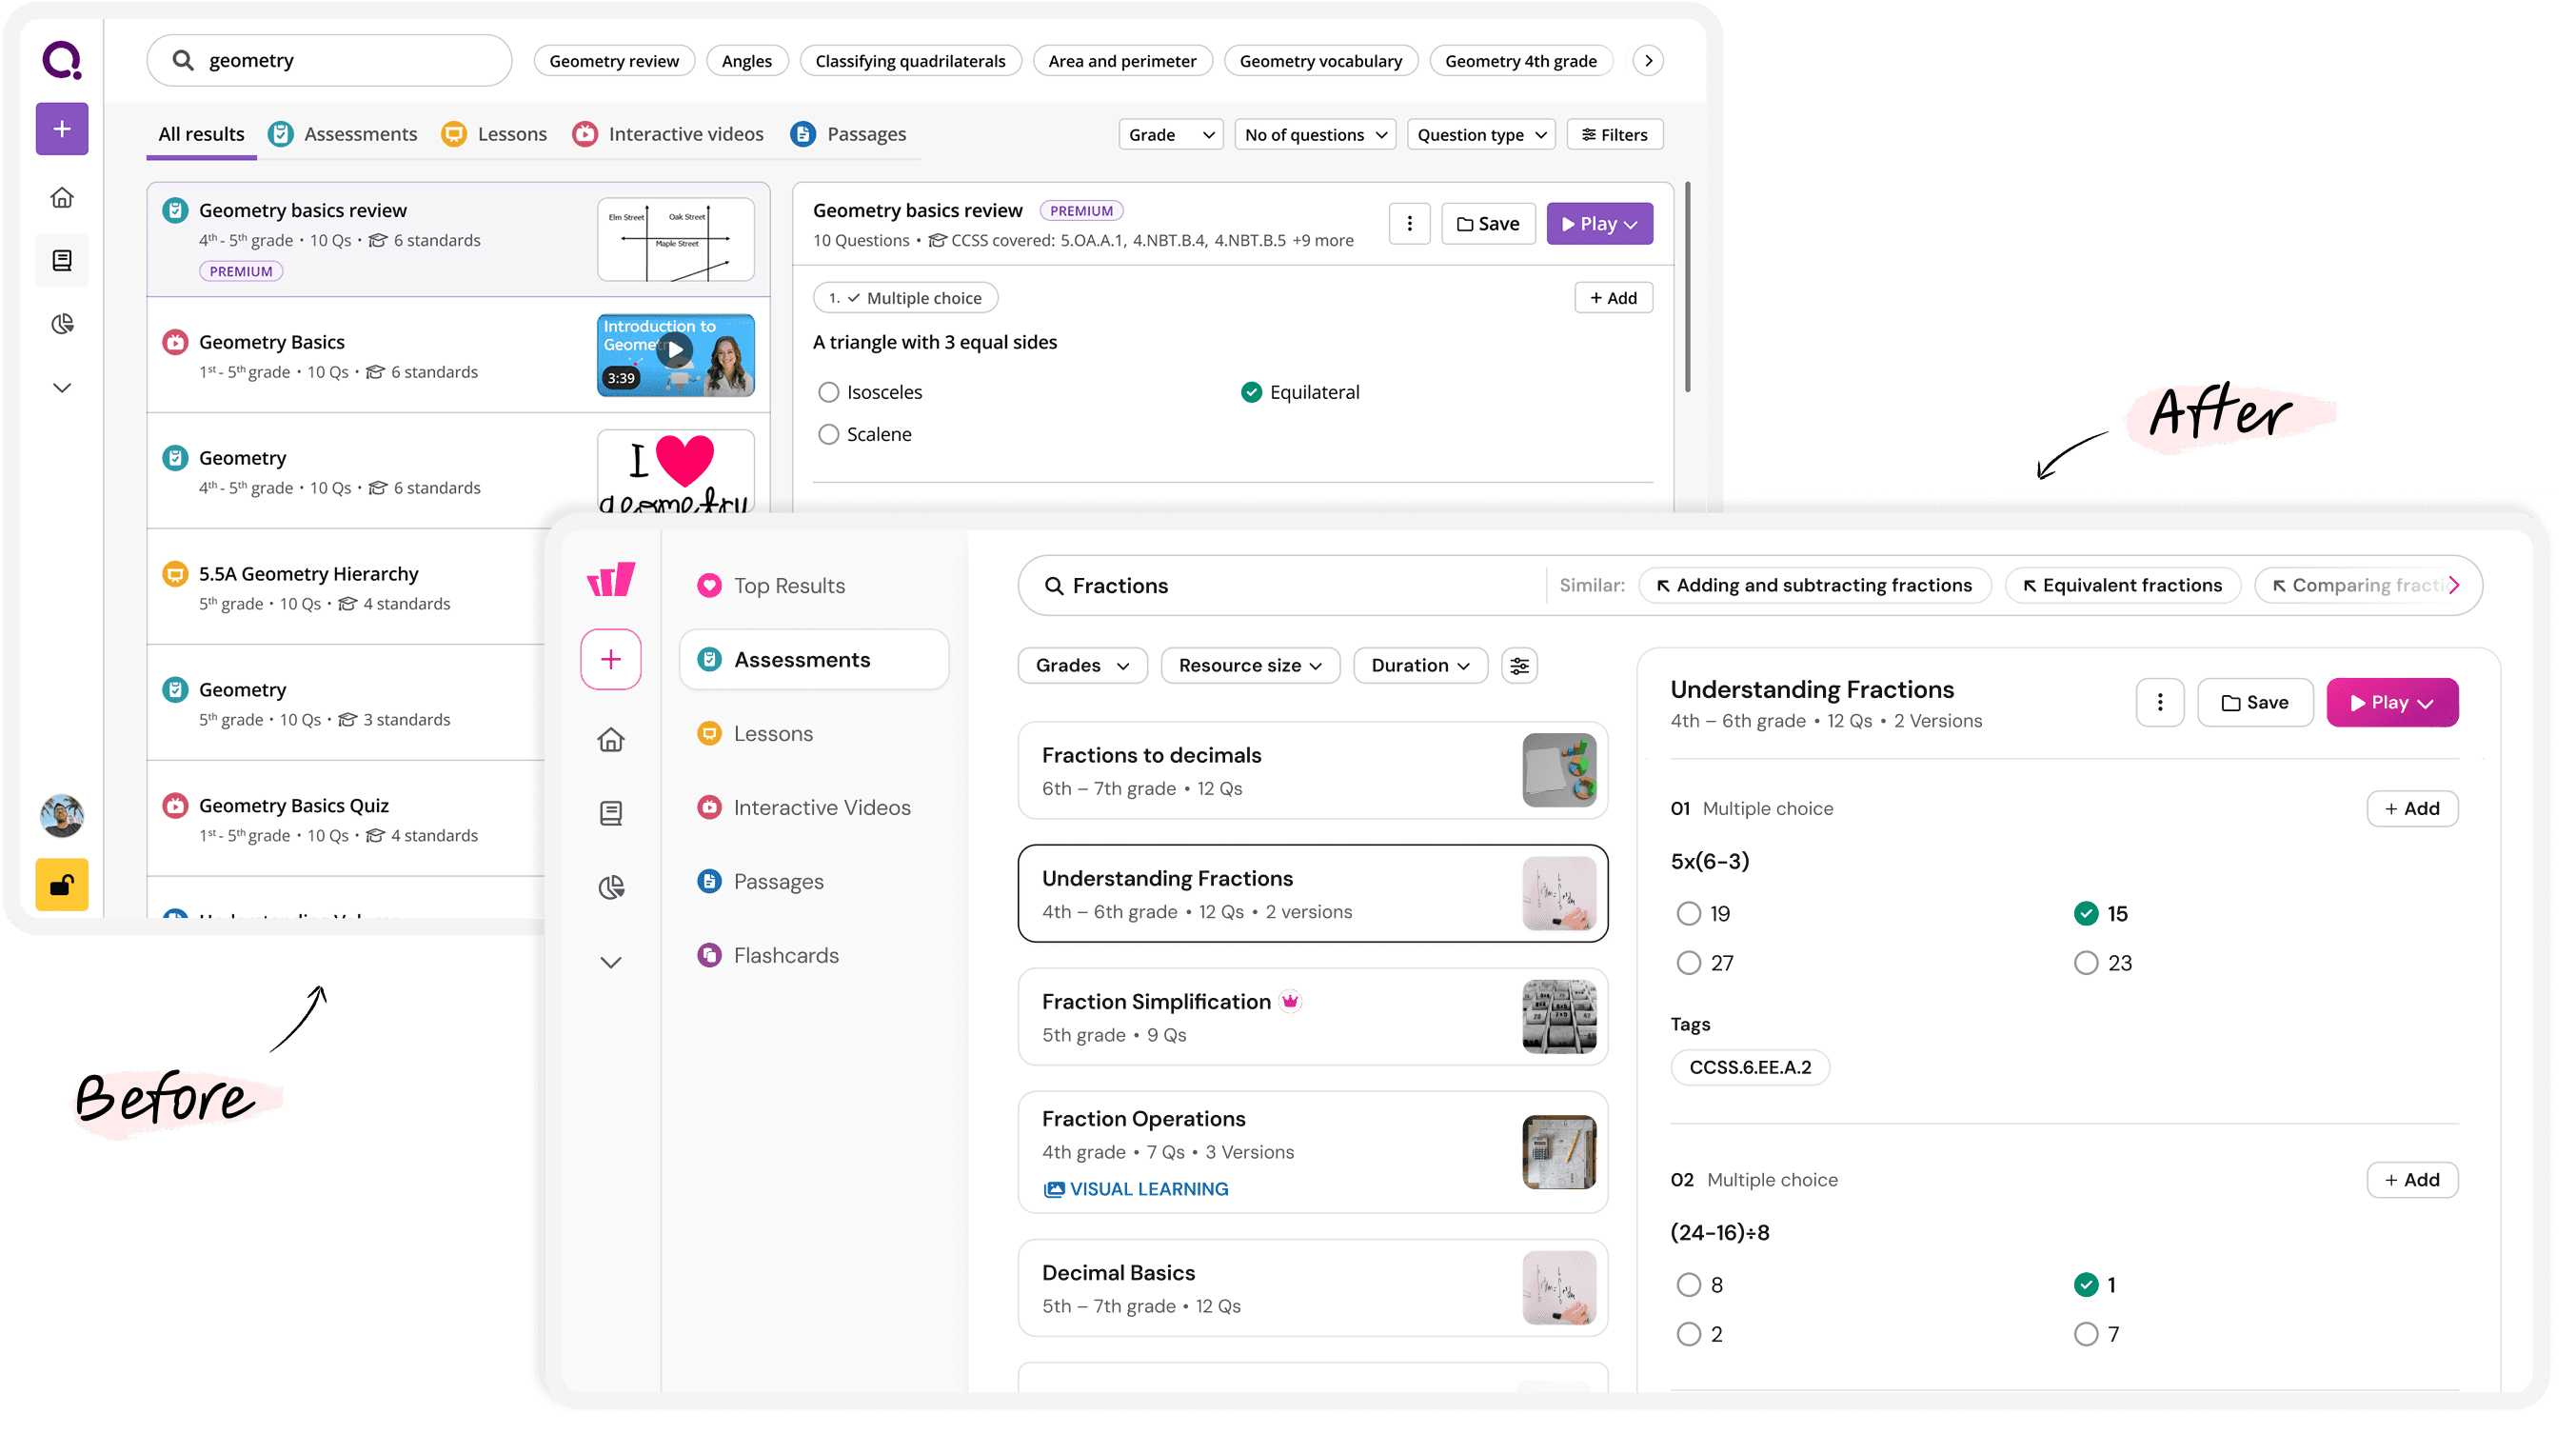
Task: Select Flashcards in the category menu
Action: pyautogui.click(x=785, y=955)
